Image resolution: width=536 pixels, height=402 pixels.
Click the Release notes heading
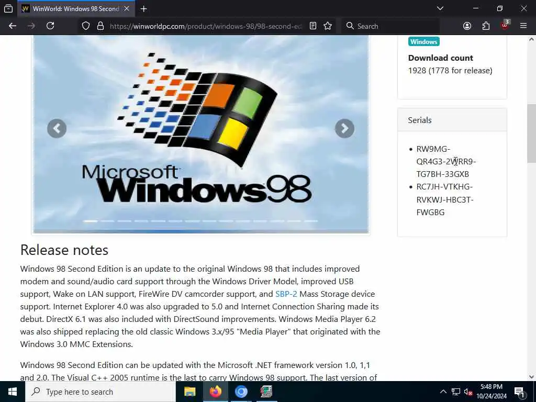pos(64,250)
